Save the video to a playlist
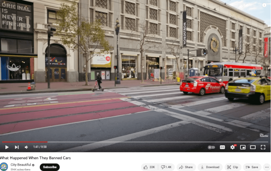Viewport: 271px width, 171px height. click(252, 167)
